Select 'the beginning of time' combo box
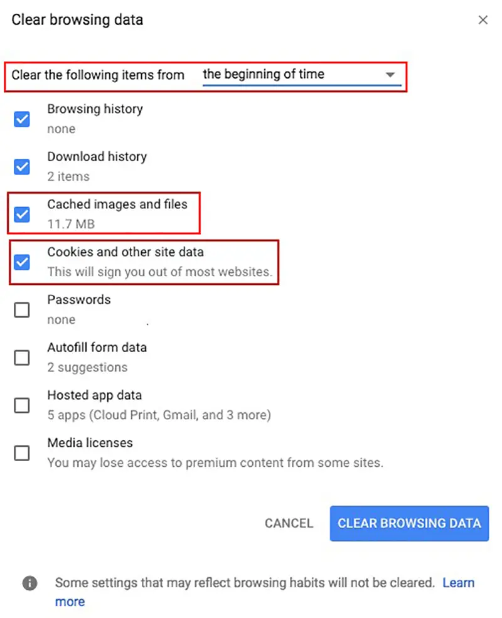This screenshot has width=502, height=618. click(x=301, y=75)
